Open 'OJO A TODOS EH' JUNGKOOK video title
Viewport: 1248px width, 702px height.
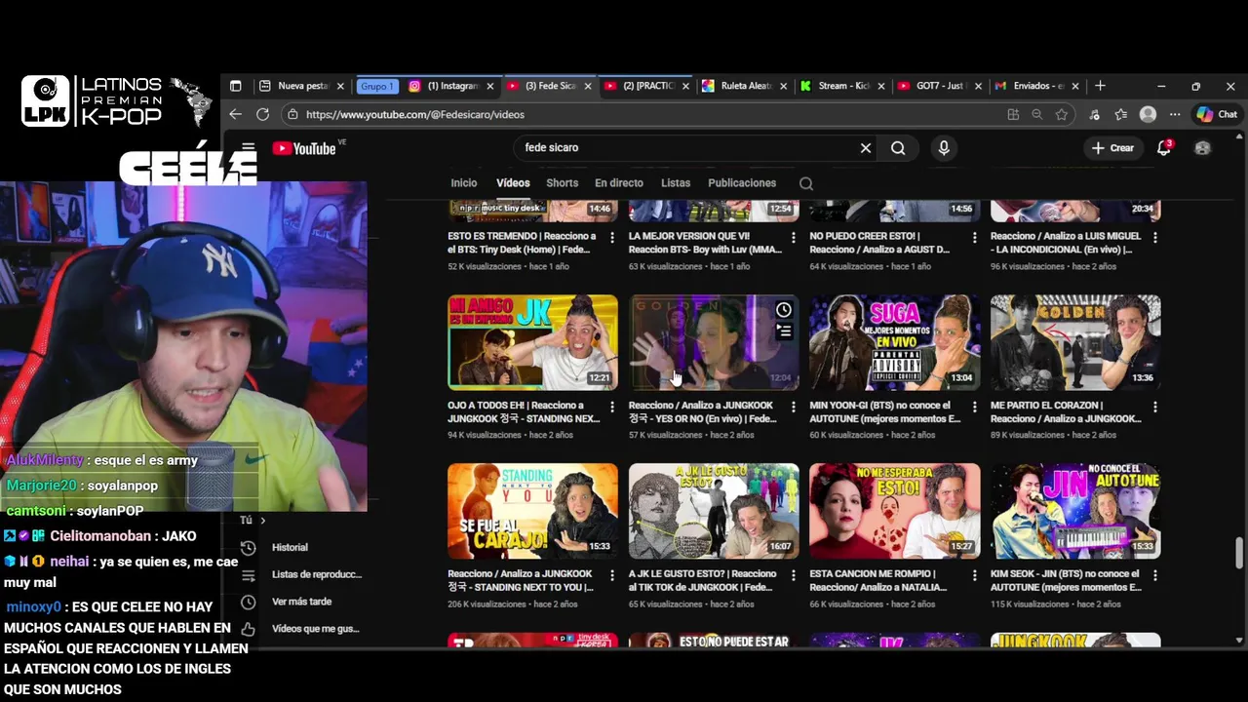pyautogui.click(x=522, y=411)
